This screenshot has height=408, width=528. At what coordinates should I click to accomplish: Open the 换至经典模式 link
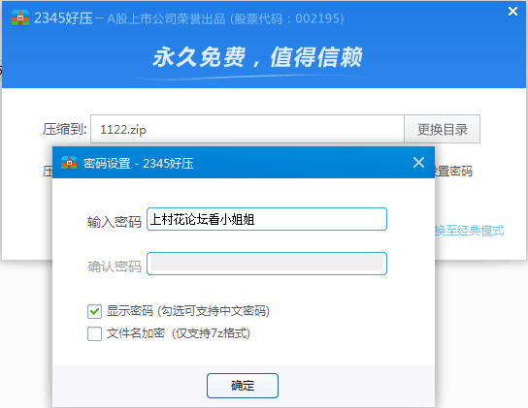(470, 231)
